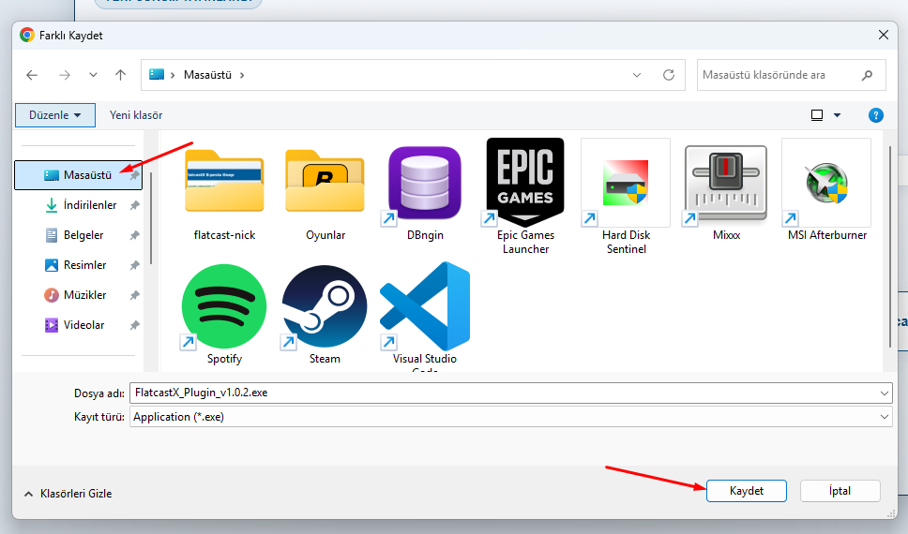This screenshot has height=534, width=908.
Task: Click the desktop icon in address bar
Action: pyautogui.click(x=157, y=74)
